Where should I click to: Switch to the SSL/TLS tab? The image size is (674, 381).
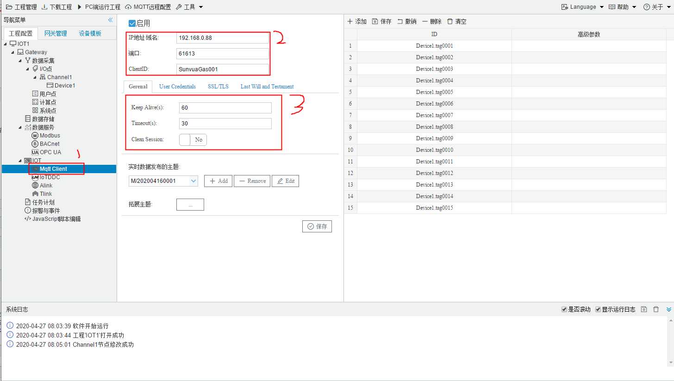click(218, 87)
